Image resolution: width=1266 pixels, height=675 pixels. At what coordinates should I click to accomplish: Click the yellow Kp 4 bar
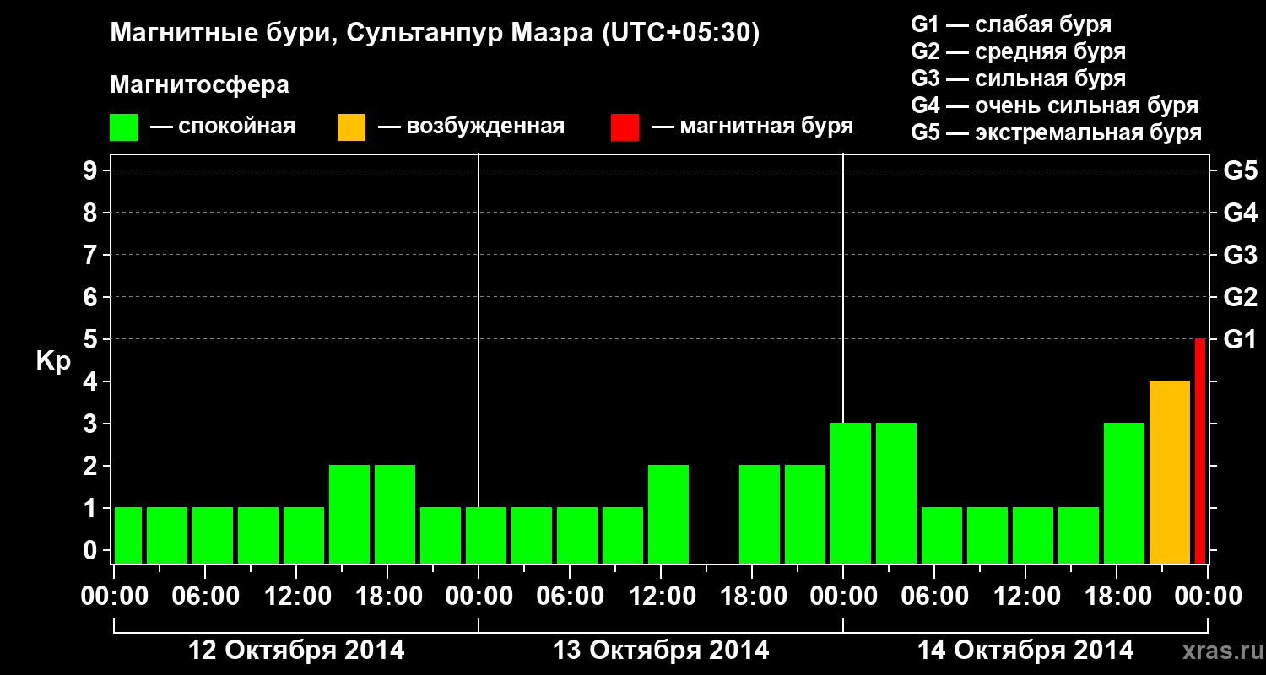[x=1170, y=472]
